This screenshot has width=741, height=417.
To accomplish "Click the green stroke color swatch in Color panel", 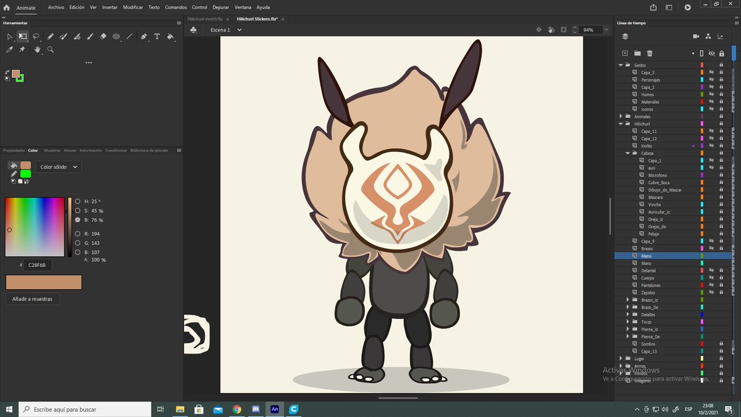I will (25, 174).
